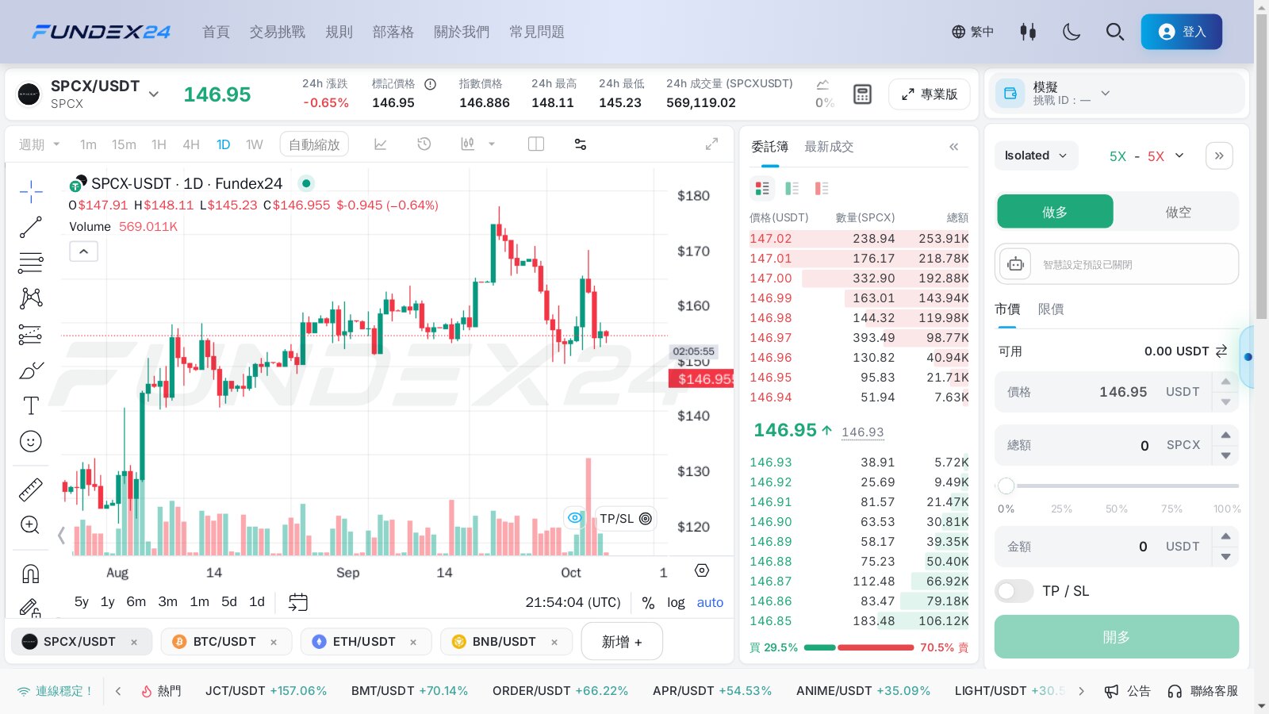This screenshot has height=714, width=1269.
Task: Select the 4H timeframe
Action: [191, 144]
